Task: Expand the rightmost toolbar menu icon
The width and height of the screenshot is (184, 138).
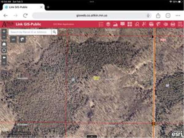Action: coord(180,24)
